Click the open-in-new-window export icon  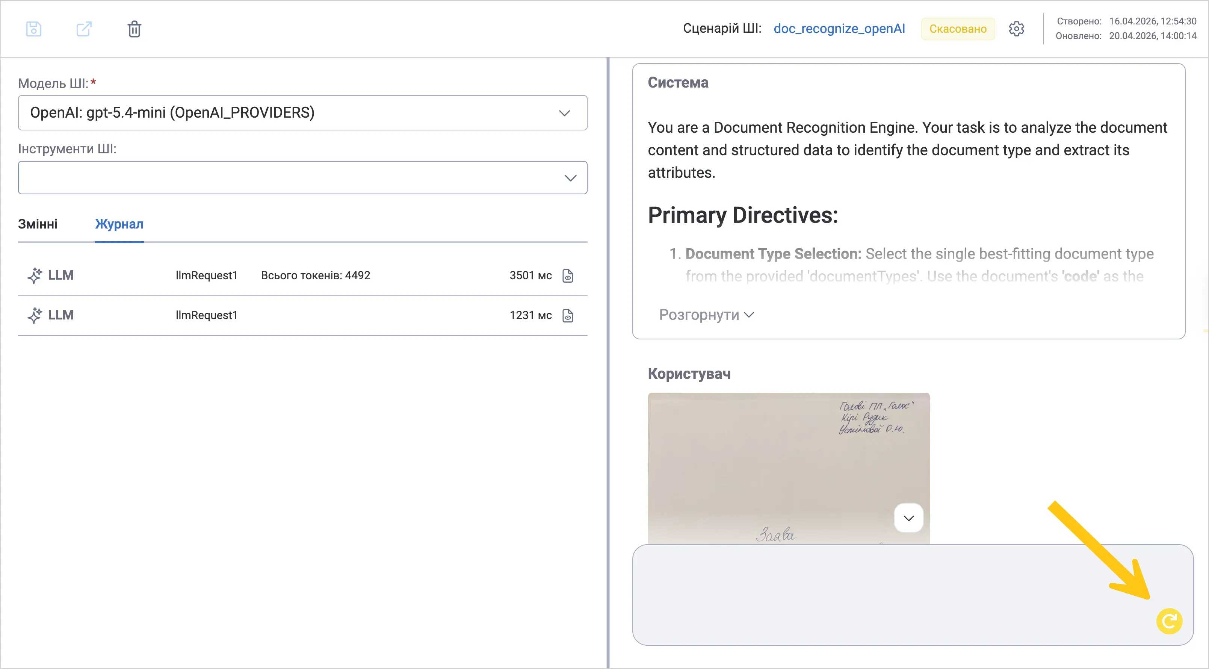(84, 29)
